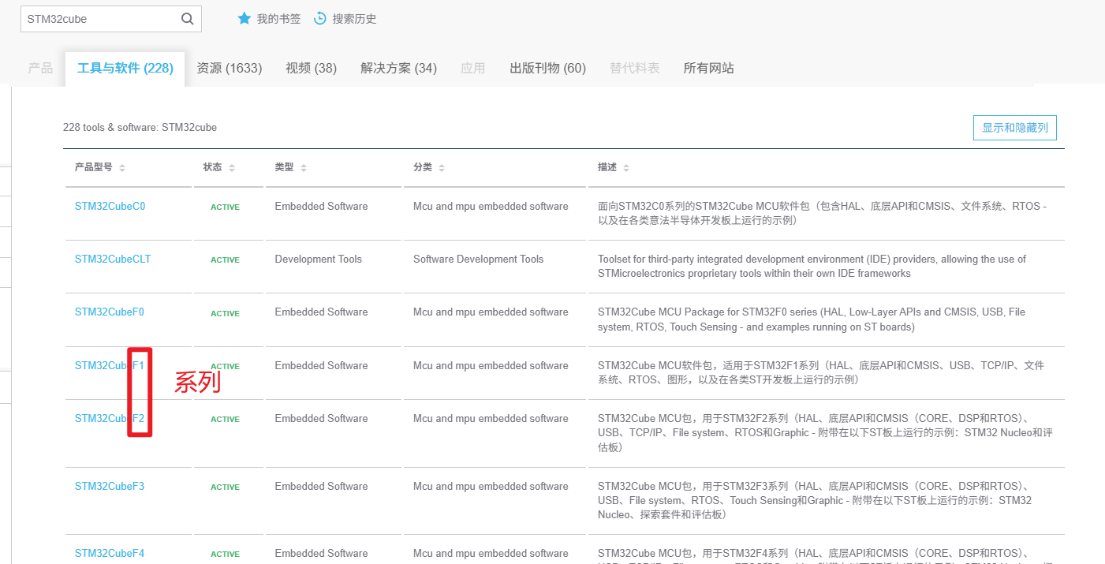Sort by 分类 column arrows
The image size is (1105, 564).
click(x=442, y=168)
